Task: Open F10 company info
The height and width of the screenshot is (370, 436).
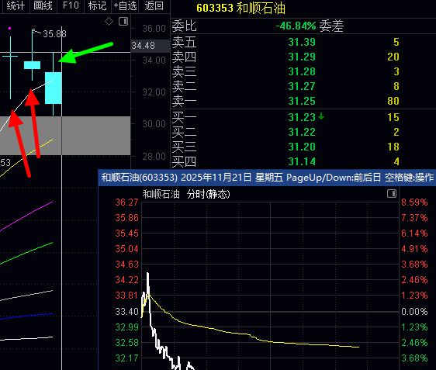Action: click(x=71, y=5)
